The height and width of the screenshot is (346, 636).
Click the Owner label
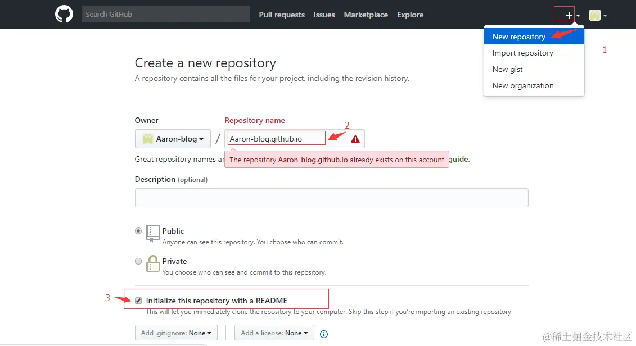(146, 120)
